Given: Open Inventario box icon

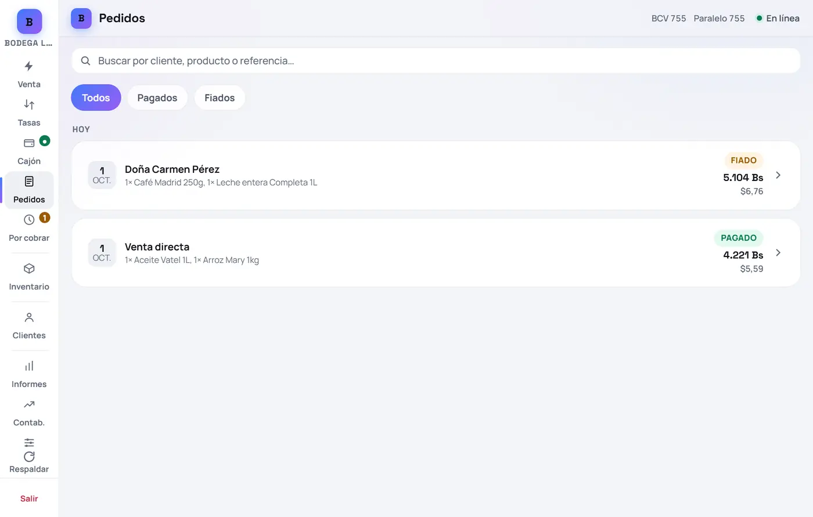Looking at the screenshot, I should [x=29, y=269].
